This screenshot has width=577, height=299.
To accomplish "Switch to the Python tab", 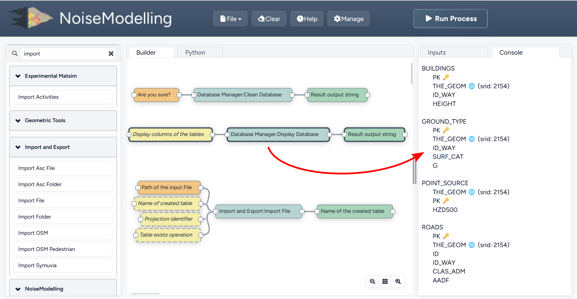I will pos(200,52).
